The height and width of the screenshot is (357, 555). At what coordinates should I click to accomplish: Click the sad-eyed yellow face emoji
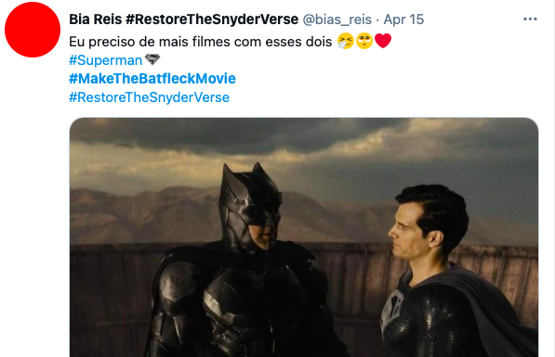(x=364, y=41)
